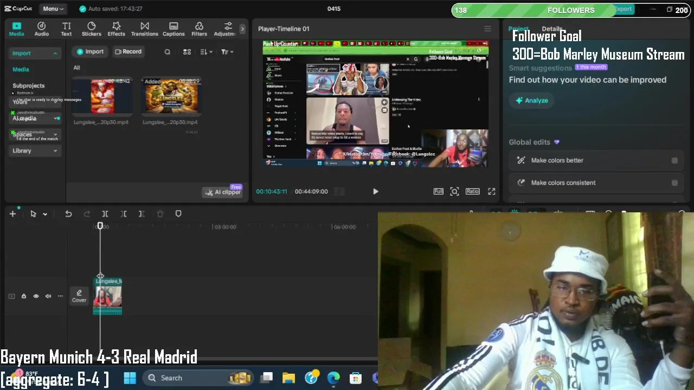Image resolution: width=694 pixels, height=390 pixels.
Task: Undo the last edit in the timeline toolbar
Action: click(68, 214)
